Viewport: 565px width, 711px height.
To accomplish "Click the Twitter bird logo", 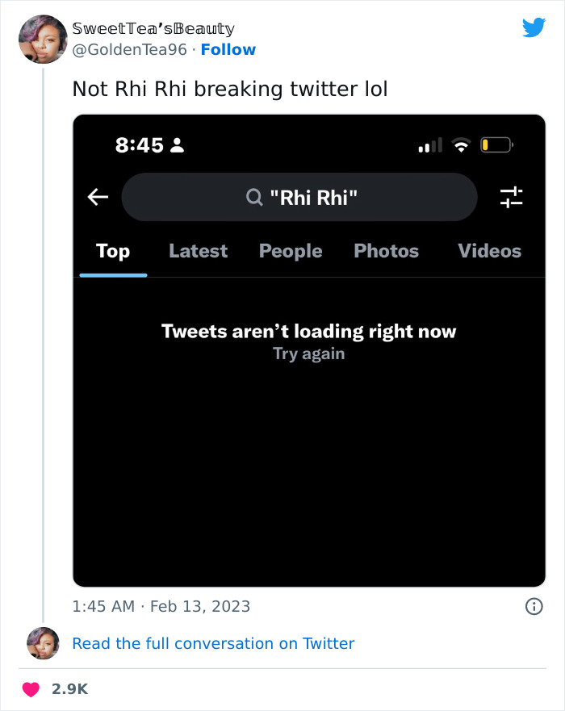I will pos(534,27).
